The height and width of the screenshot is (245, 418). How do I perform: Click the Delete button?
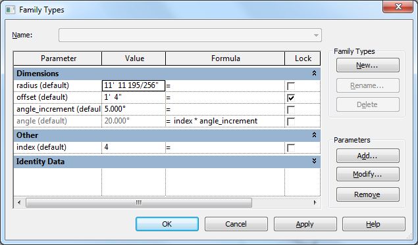coord(367,104)
